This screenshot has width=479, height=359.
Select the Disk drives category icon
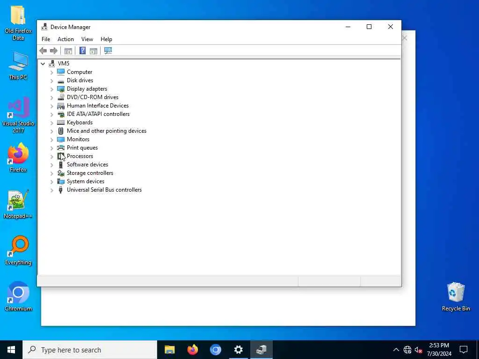[x=61, y=80]
